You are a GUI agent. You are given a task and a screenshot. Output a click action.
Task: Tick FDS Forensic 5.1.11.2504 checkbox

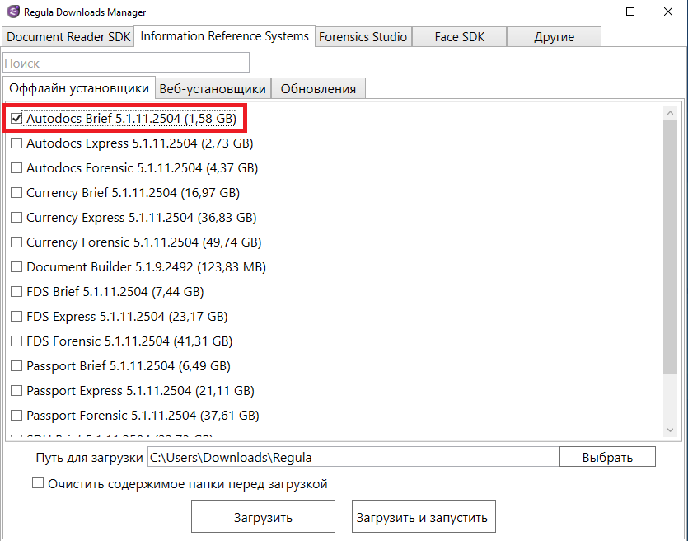pos(16,341)
